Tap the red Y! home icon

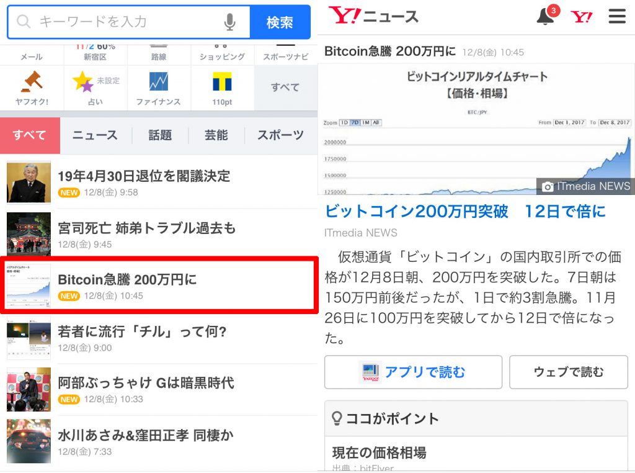[582, 17]
